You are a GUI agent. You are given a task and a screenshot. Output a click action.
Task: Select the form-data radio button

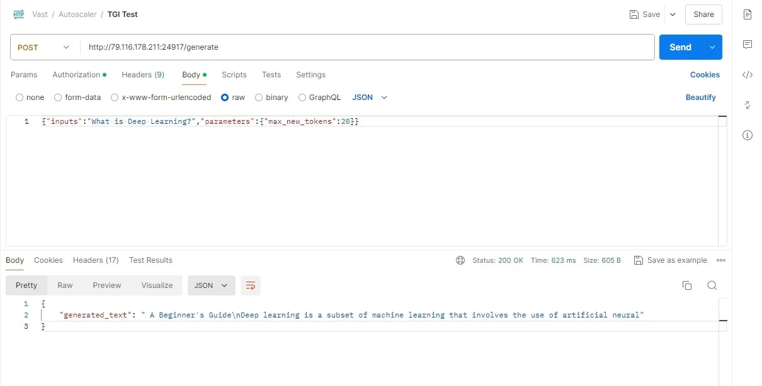[x=58, y=97]
